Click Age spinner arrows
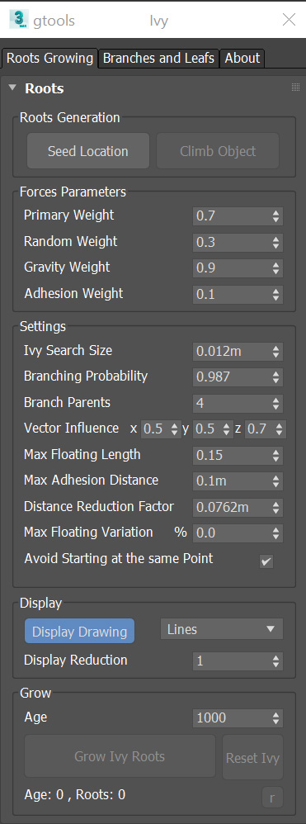The height and width of the screenshot is (824, 306). click(x=276, y=718)
